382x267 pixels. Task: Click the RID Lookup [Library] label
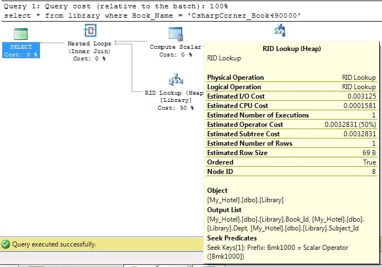[x=175, y=100]
